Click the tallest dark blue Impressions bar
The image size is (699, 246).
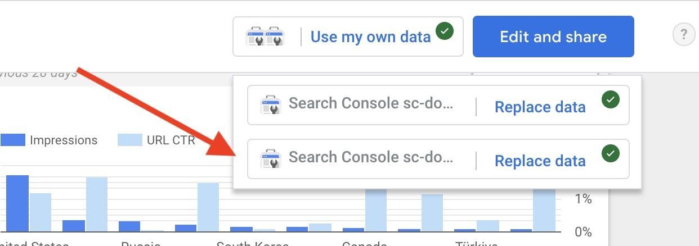pos(17,203)
